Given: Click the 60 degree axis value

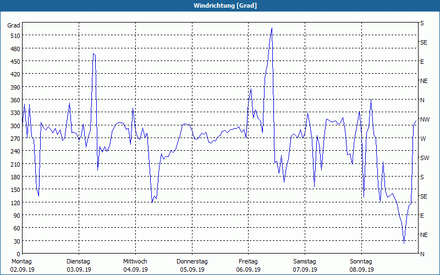Looking at the screenshot, I should tap(17, 228).
